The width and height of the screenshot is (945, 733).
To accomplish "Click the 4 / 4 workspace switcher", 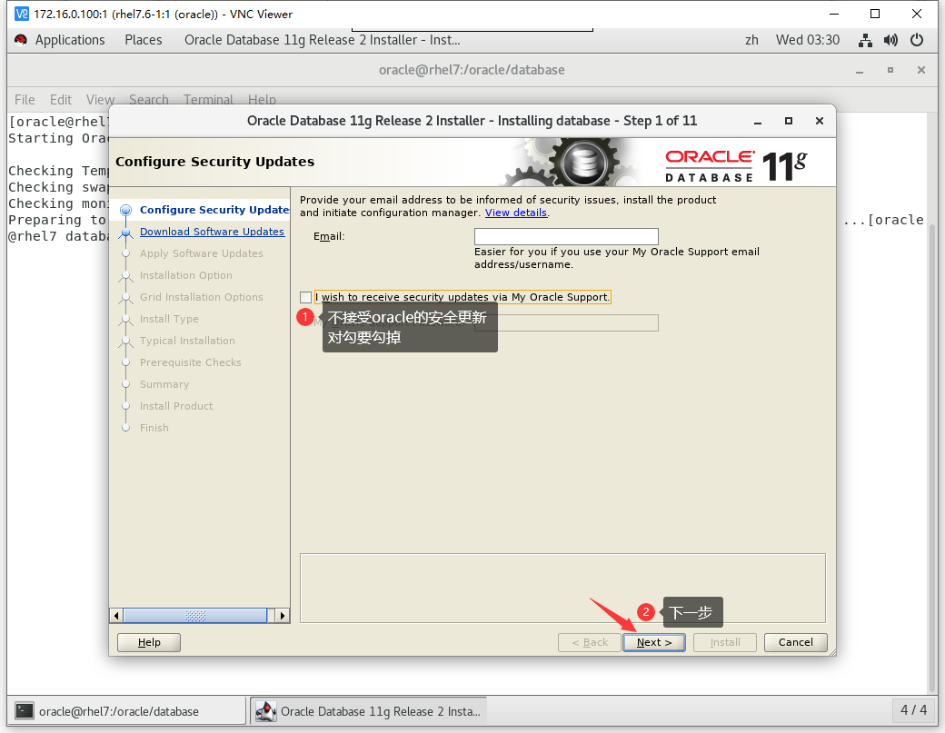I will tap(914, 710).
